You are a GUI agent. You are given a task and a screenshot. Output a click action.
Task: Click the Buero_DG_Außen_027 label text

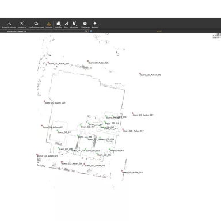tap(143, 115)
